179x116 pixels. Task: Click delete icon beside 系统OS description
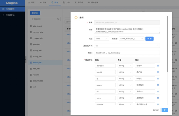(158, 92)
